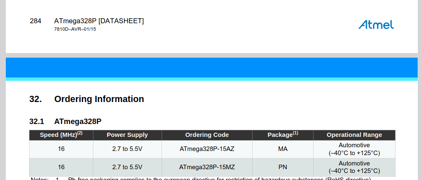Screen dimensions: 422x180
Task: Click the PN package cell
Action: 283,167
